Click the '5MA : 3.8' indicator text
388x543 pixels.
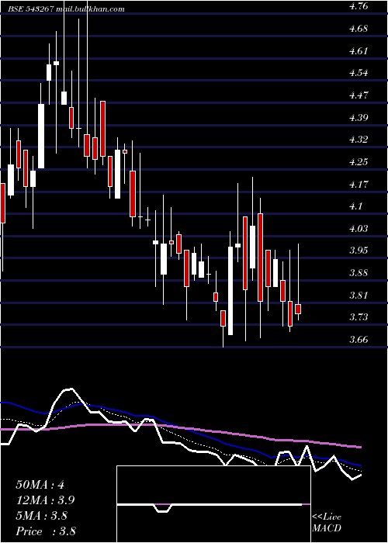pos(42,516)
